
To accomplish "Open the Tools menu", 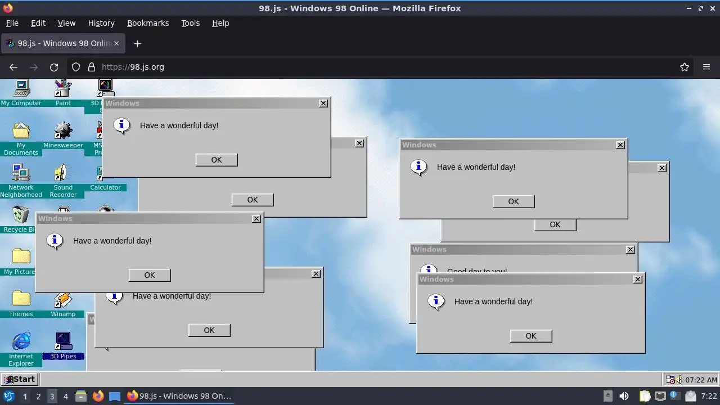I will pos(190,23).
